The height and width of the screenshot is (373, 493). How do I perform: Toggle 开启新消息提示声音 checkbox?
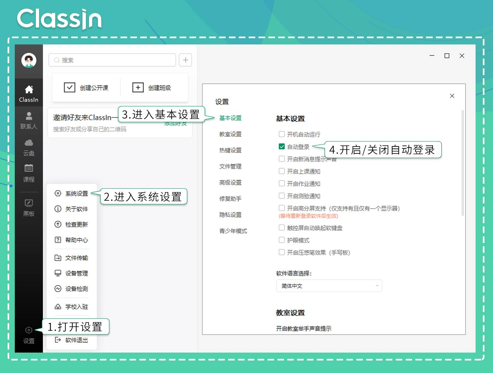click(x=282, y=159)
